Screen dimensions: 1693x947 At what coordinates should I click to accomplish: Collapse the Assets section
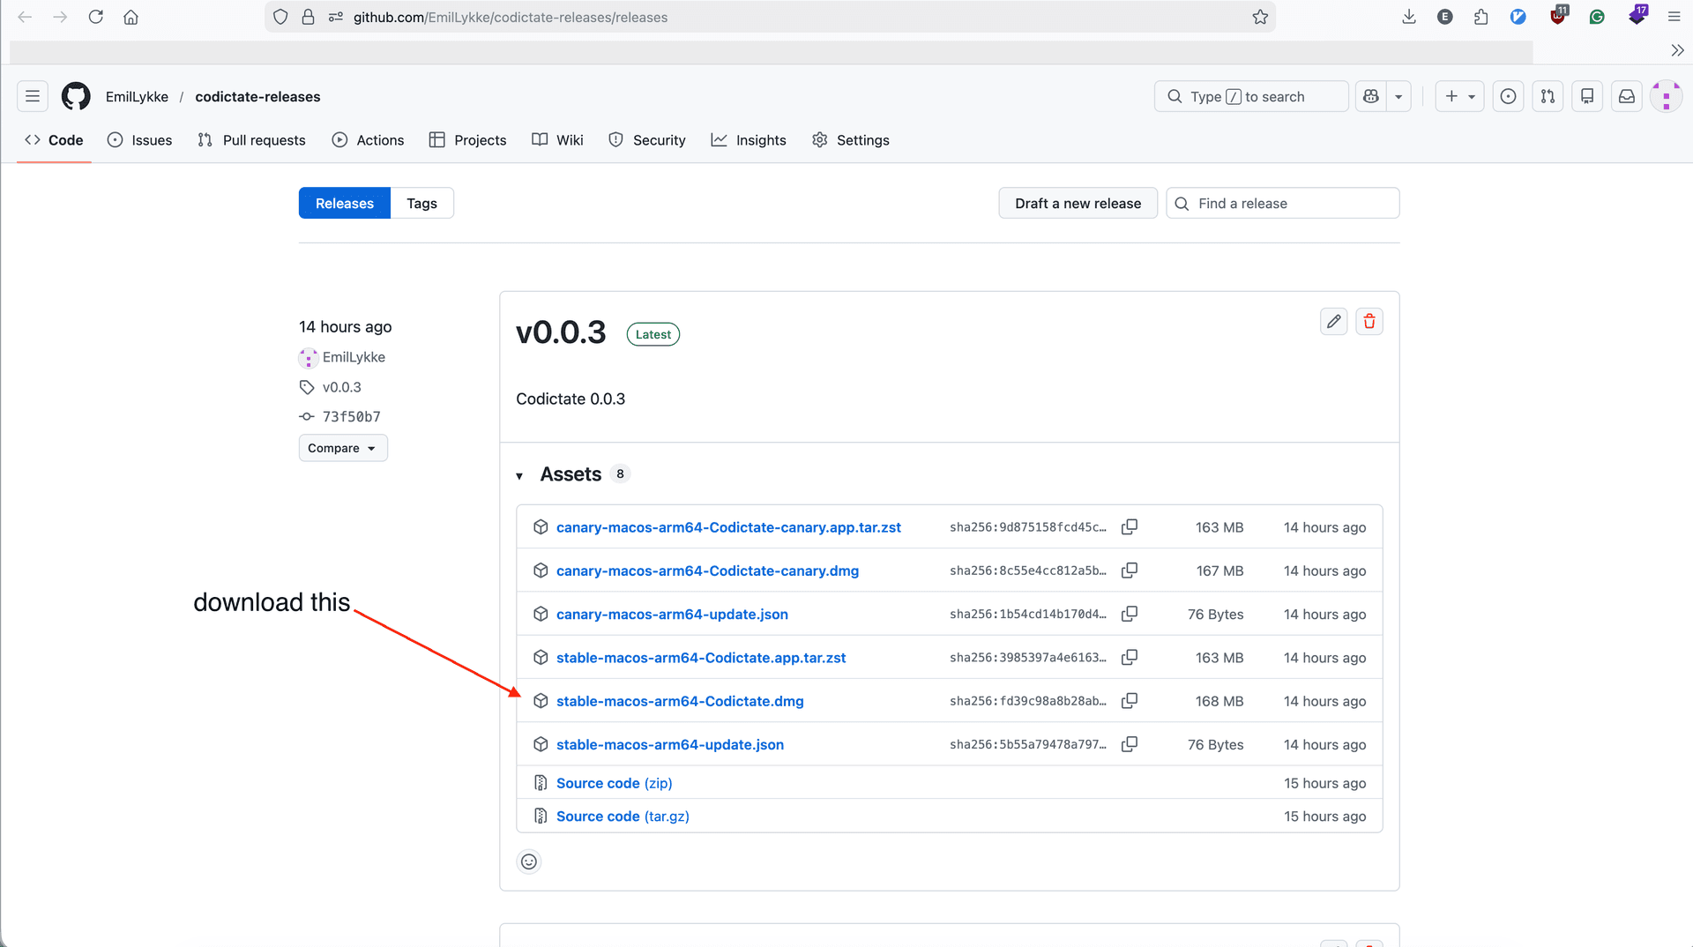(519, 475)
